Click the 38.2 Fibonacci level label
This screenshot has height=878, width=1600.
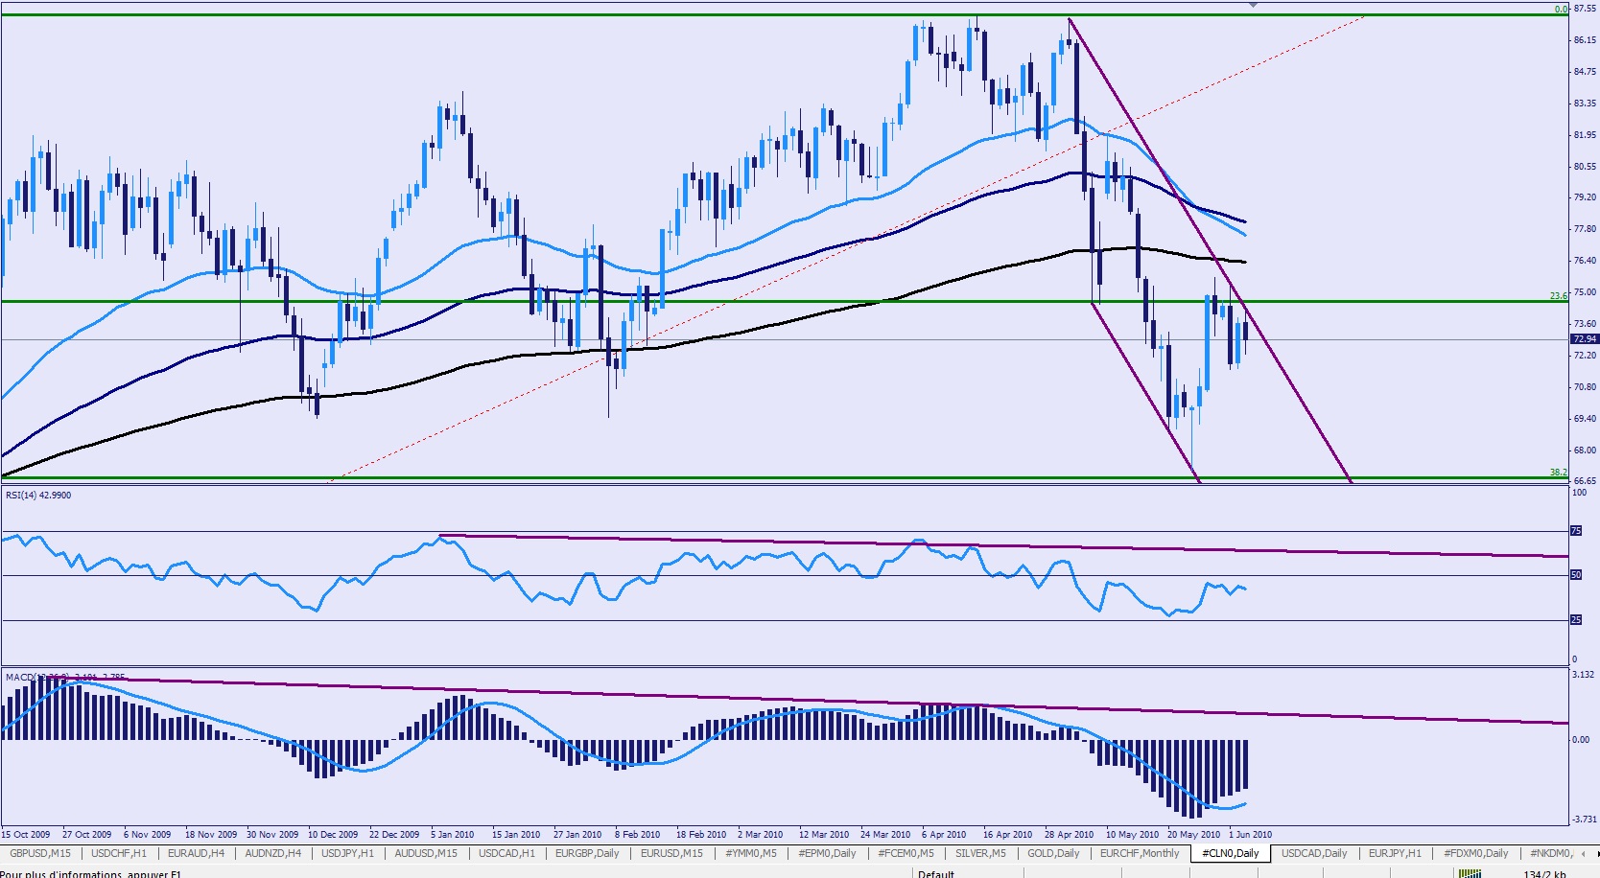[x=1559, y=473]
